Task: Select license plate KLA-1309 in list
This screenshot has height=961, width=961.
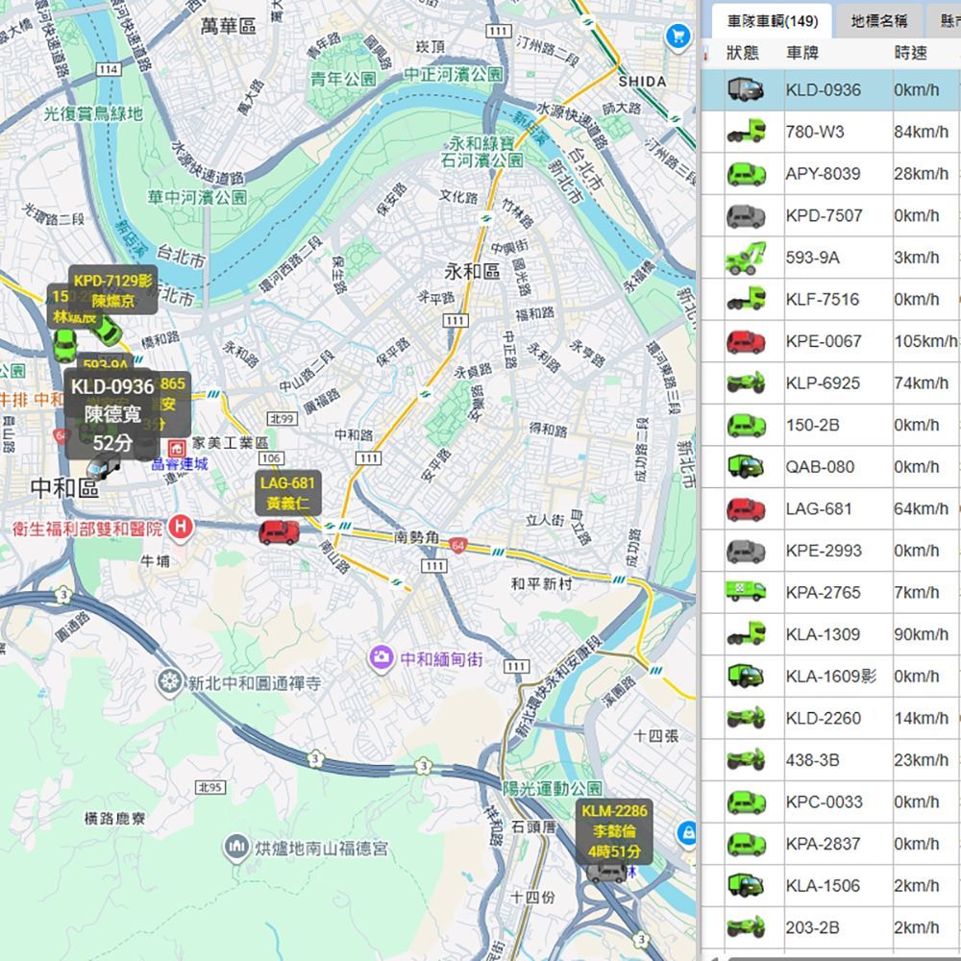Action: click(824, 634)
